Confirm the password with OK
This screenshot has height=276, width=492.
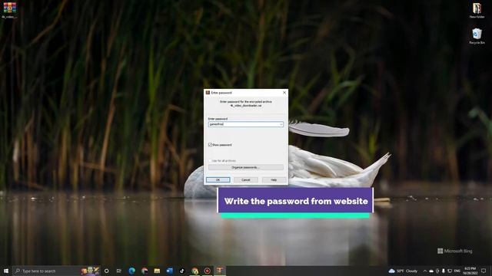[x=218, y=179]
